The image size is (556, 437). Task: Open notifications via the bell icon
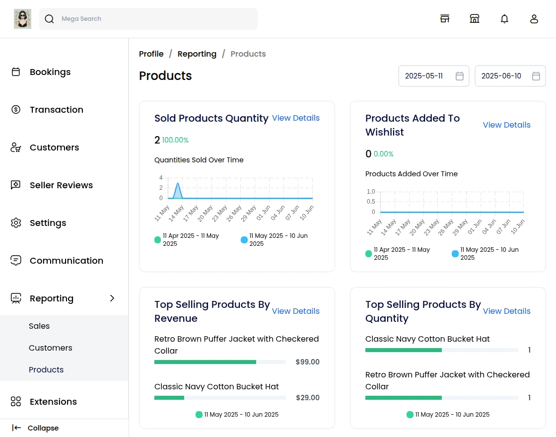[504, 18]
